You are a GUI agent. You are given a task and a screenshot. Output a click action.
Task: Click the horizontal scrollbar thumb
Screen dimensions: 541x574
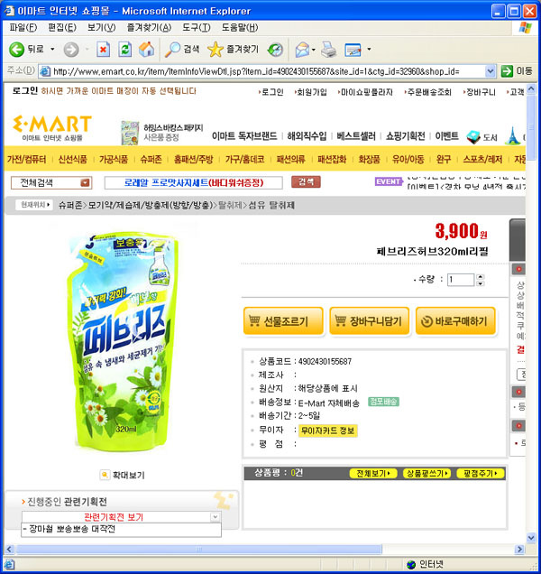[x=199, y=549]
